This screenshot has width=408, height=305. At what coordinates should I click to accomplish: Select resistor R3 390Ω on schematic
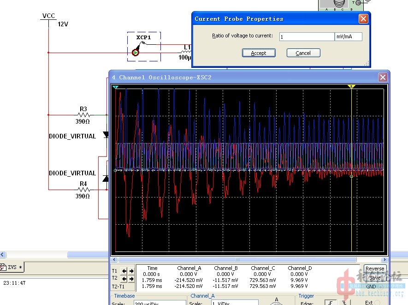[83, 115]
